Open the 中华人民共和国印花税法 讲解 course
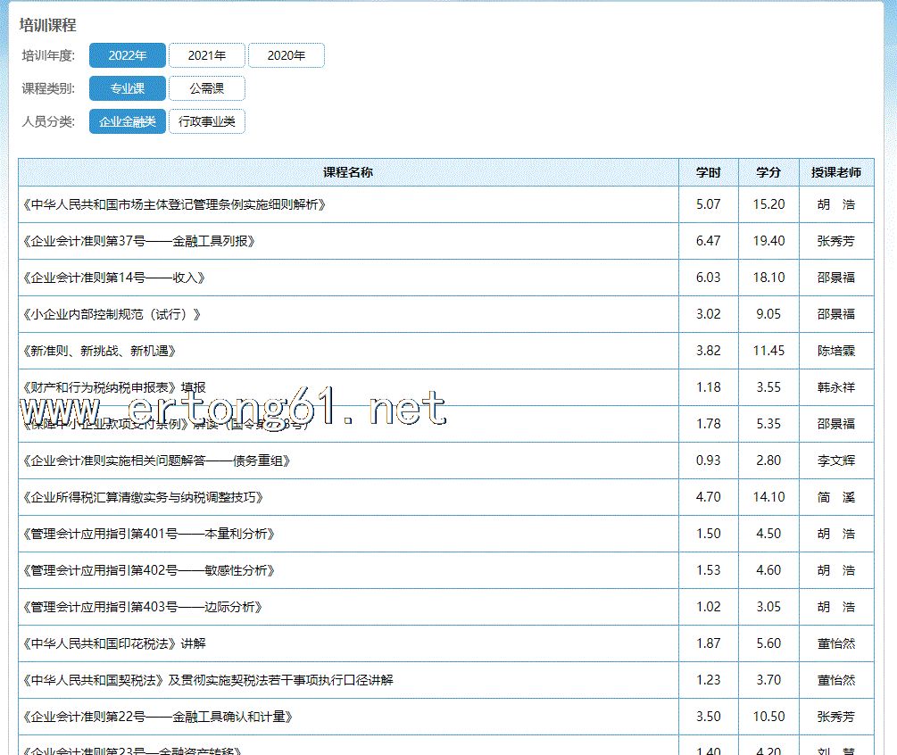 [113, 643]
